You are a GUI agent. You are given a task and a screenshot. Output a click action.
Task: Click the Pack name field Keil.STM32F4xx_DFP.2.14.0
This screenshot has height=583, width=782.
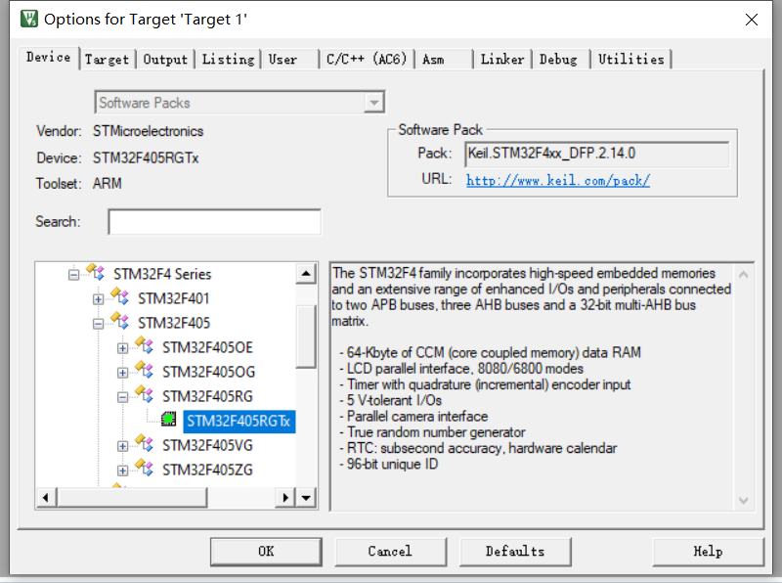596,154
